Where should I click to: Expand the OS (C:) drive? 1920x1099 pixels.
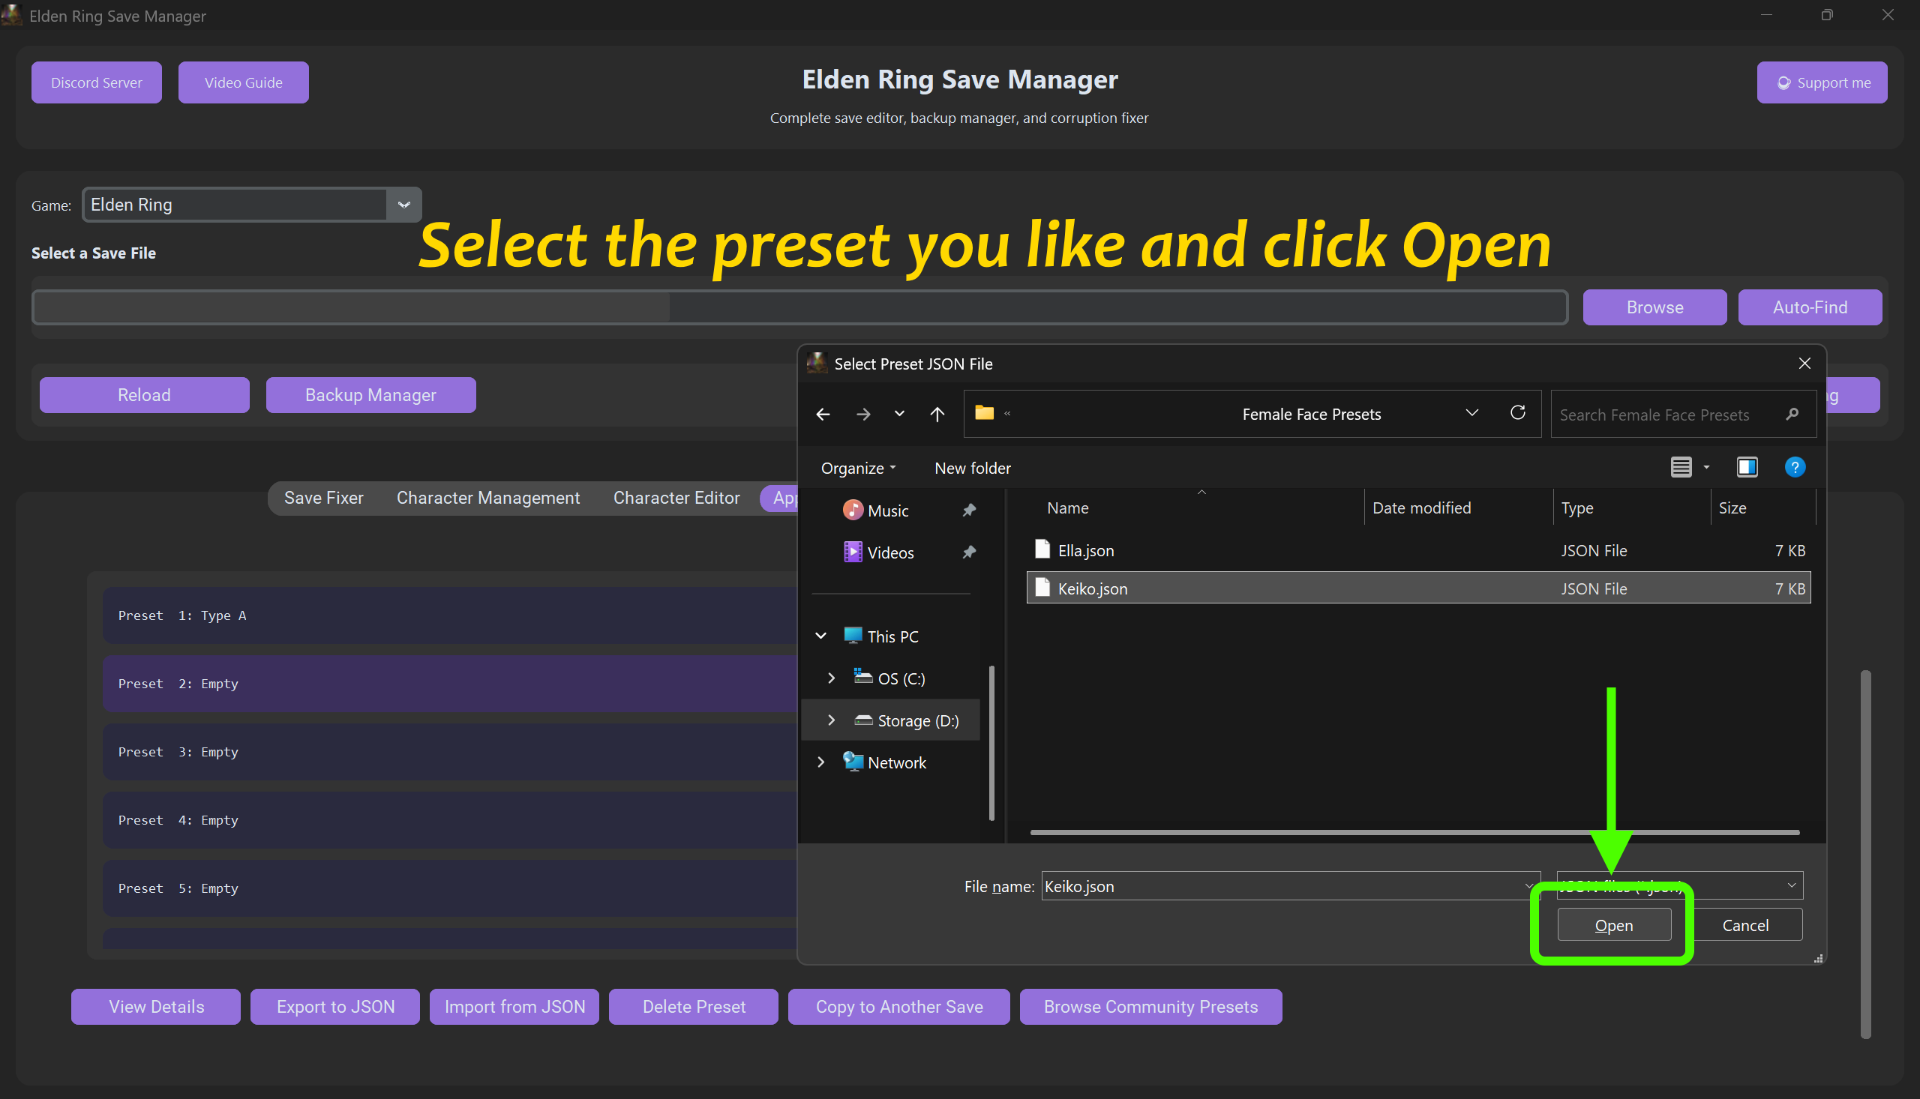click(831, 678)
